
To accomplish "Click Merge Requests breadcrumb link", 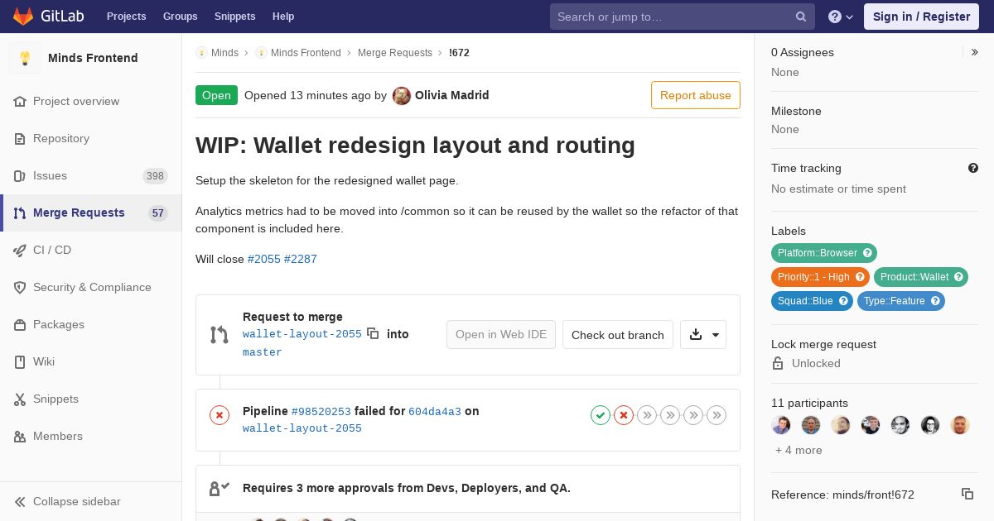I will point(395,53).
